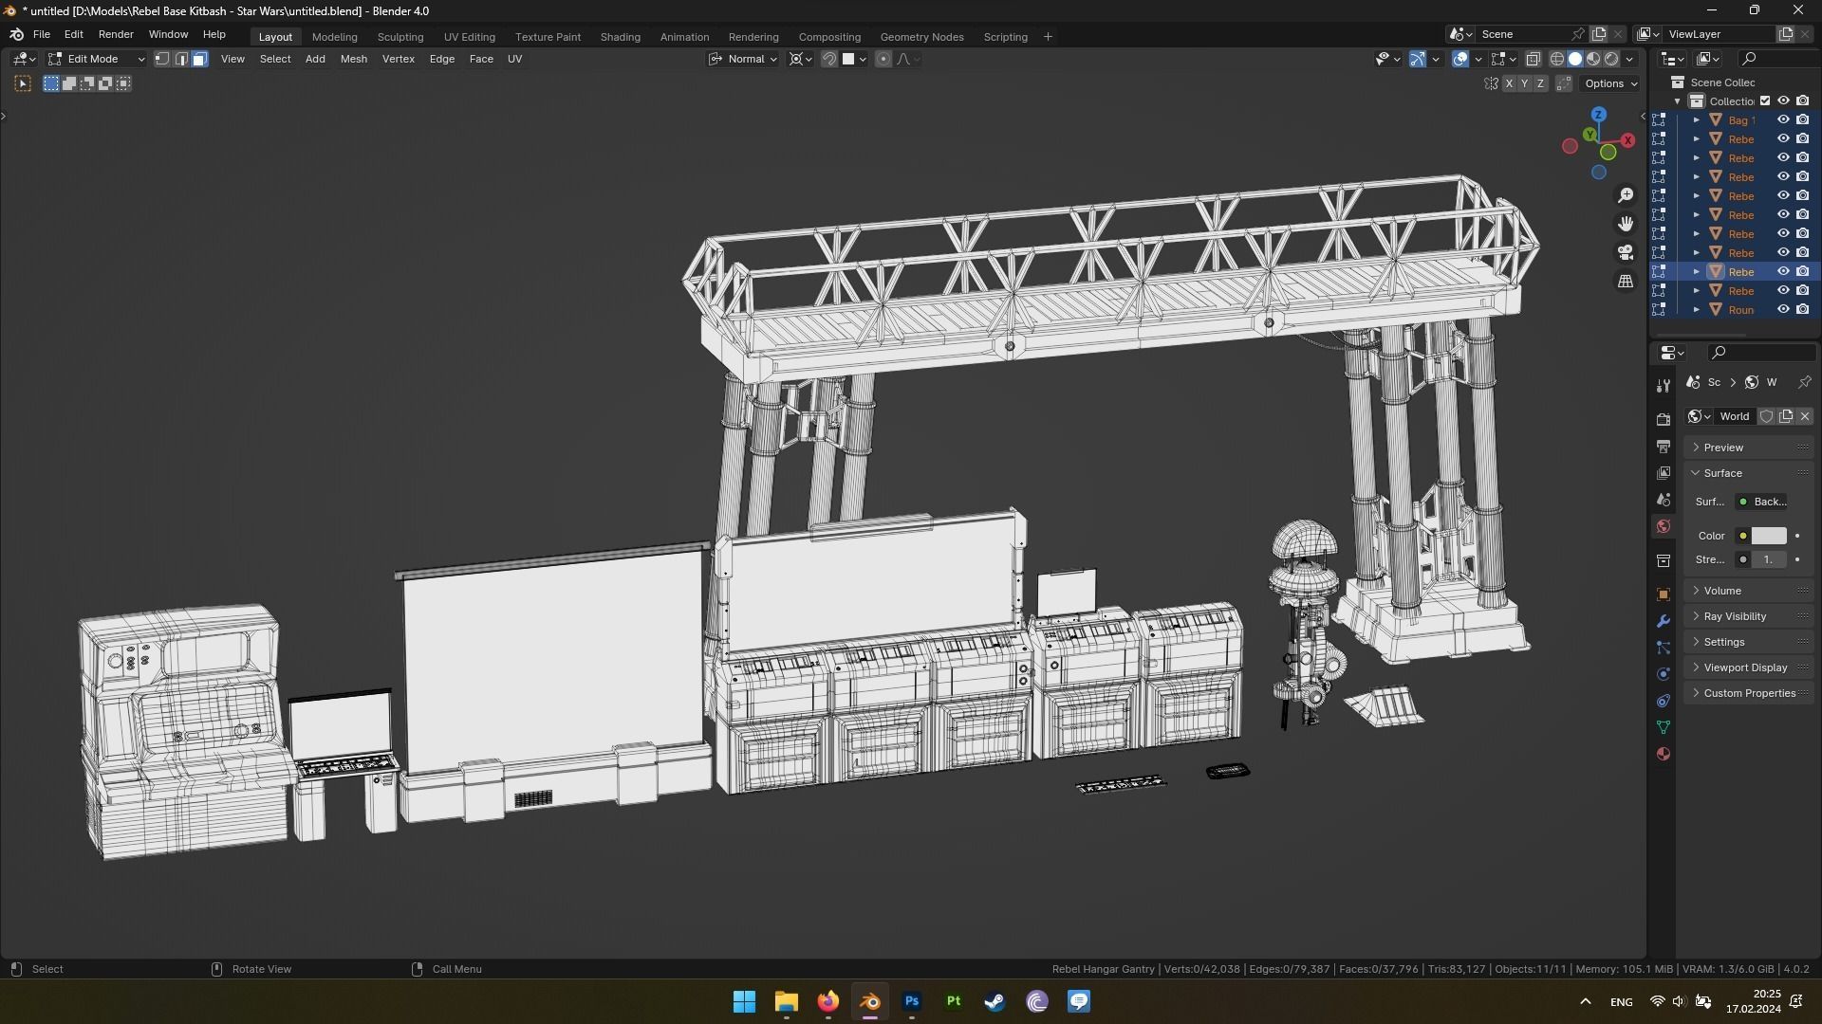
Task: Expand Custom Properties panel
Action: 1749,693
